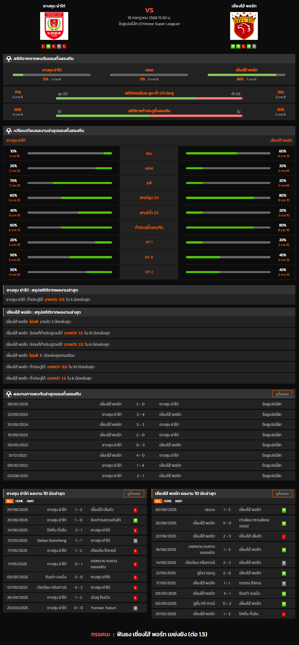
Task: Switch to HOME tab for ชางชุน ย่าไท่ results
Action: pos(19,501)
